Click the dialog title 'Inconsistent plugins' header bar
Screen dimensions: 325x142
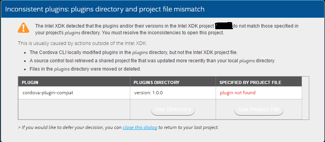tap(163, 9)
